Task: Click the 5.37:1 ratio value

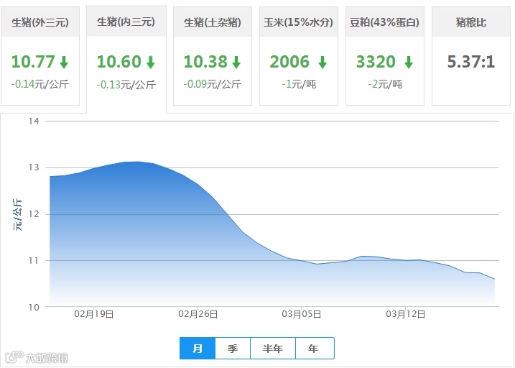Action: click(x=471, y=62)
